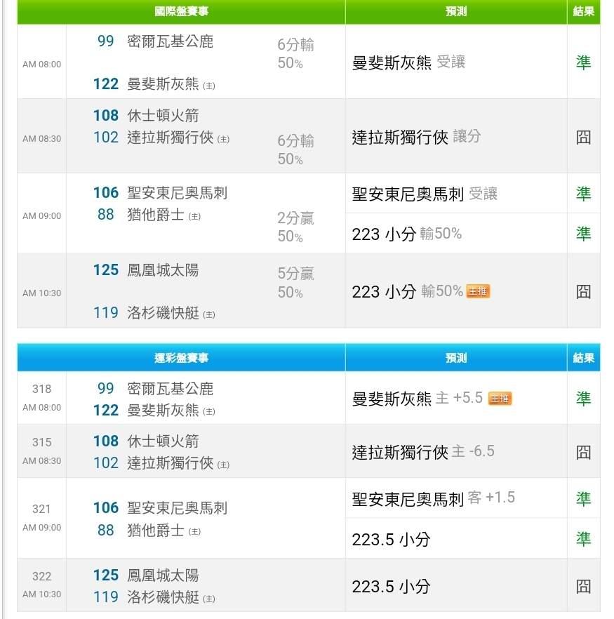Click the 準 result for 聖安東尼奧馬刺 受讓

[583, 193]
